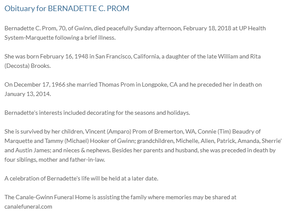
Task: Click the sentence about decorating for holidays
Action: click(97, 113)
